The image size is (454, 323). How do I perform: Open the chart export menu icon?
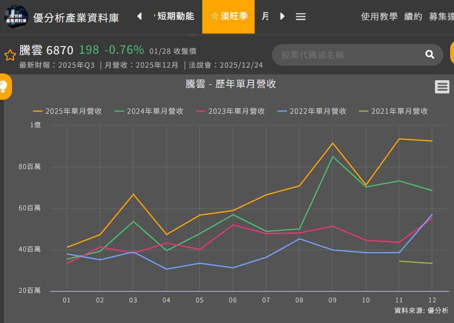click(x=442, y=87)
